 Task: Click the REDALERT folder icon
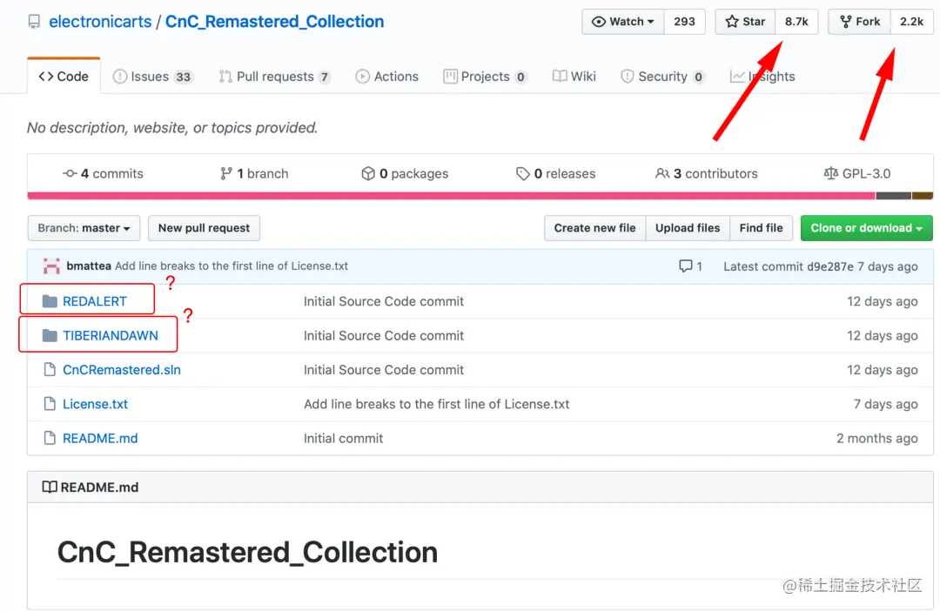pyautogui.click(x=50, y=301)
